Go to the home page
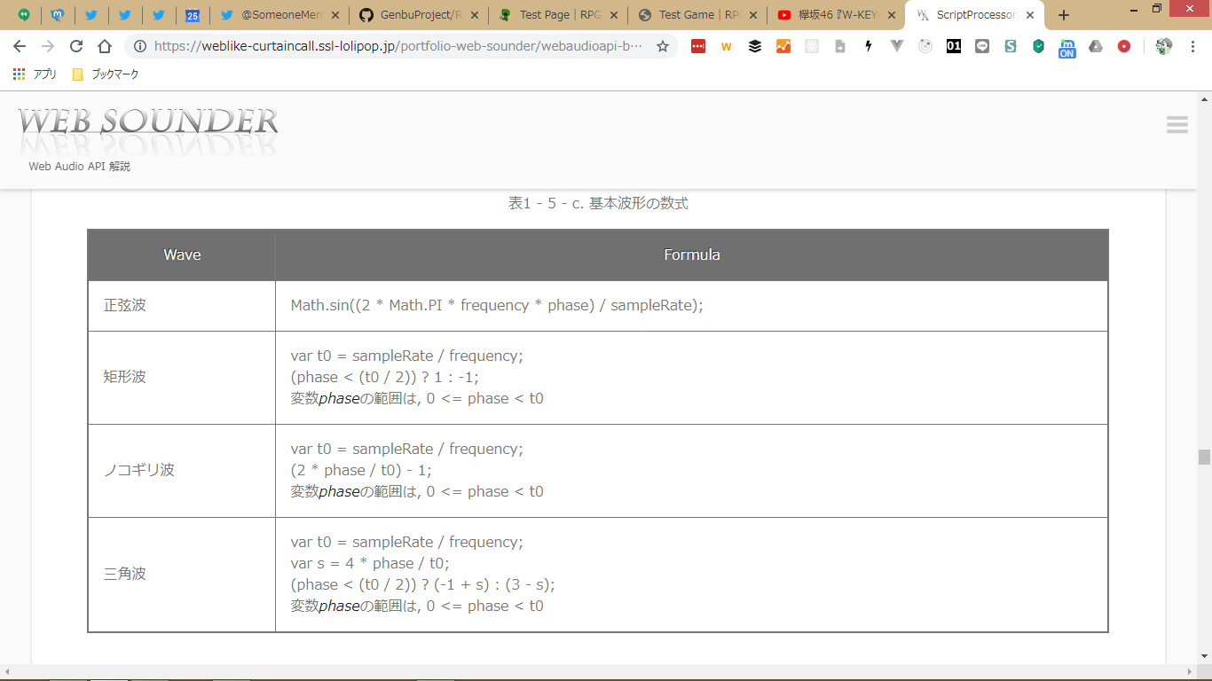This screenshot has width=1212, height=681. click(105, 46)
